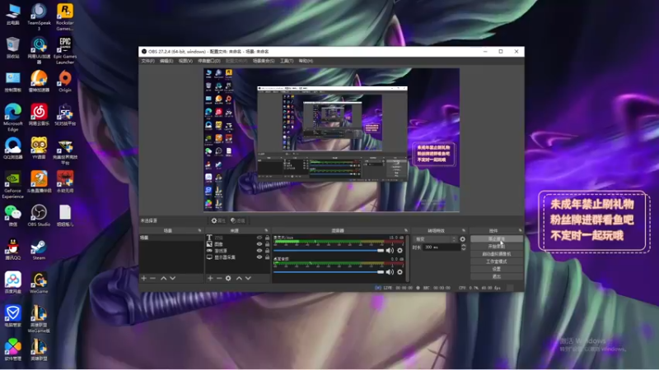Adjust the 桌面音频 volume slider
The height and width of the screenshot is (370, 659).
click(329, 272)
